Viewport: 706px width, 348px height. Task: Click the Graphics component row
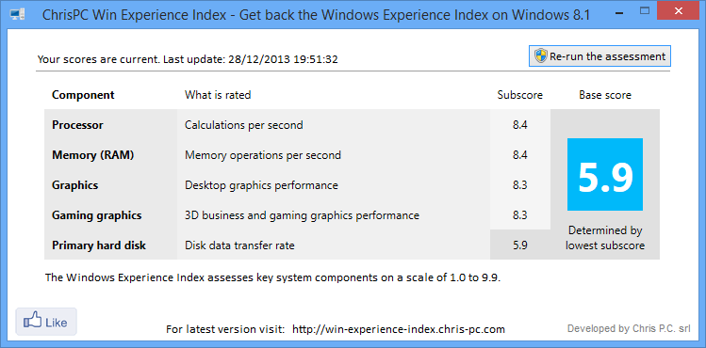pos(297,185)
